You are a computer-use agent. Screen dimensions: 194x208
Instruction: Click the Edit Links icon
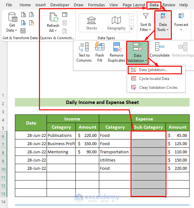coord(65,31)
